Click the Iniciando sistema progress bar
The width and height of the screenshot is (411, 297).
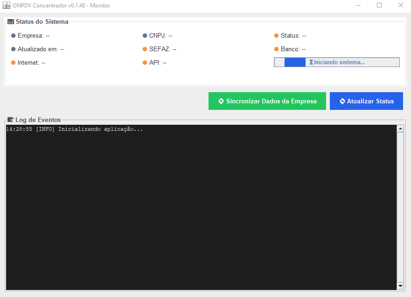pyautogui.click(x=336, y=62)
